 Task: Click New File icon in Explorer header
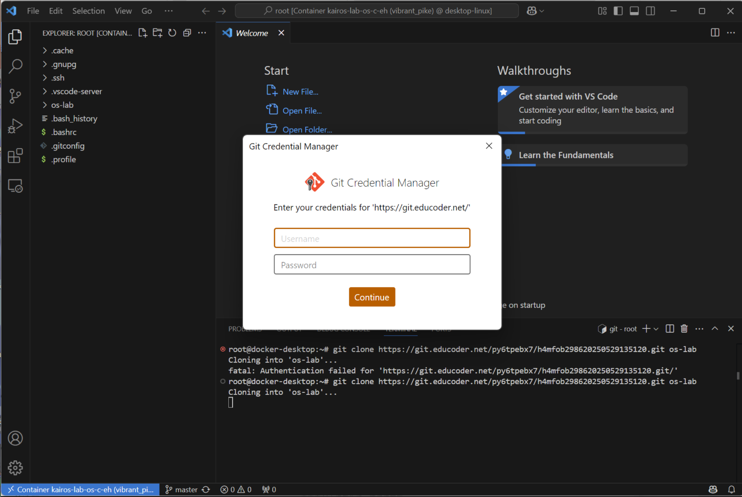143,33
